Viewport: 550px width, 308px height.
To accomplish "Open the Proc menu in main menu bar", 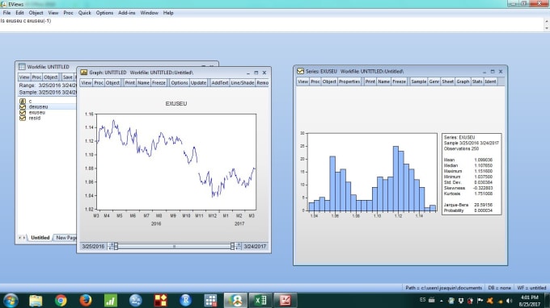I will click(68, 13).
